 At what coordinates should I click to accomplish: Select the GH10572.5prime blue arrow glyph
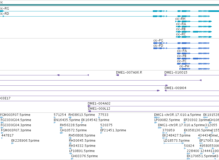click(62, 133)
